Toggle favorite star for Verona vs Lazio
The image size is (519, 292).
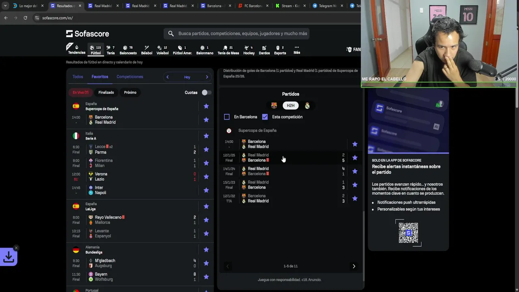click(x=206, y=176)
